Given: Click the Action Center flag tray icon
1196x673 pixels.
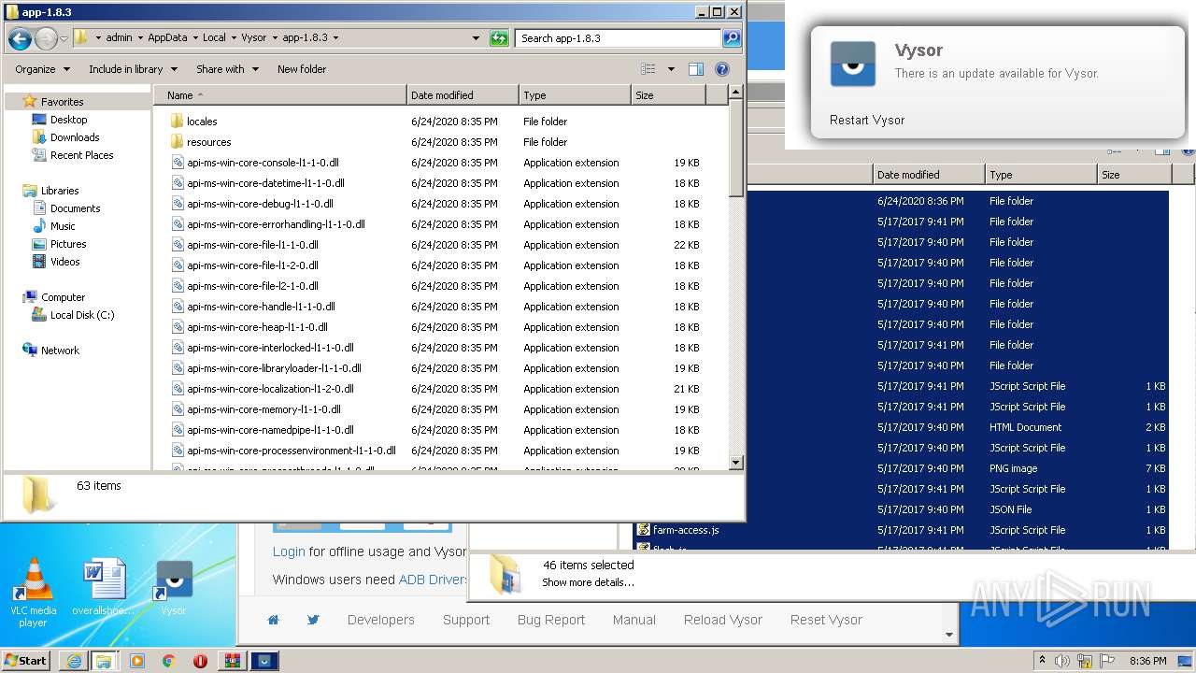Looking at the screenshot, I should point(1107,661).
